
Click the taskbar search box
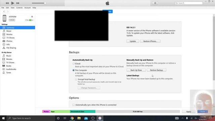(31, 118)
